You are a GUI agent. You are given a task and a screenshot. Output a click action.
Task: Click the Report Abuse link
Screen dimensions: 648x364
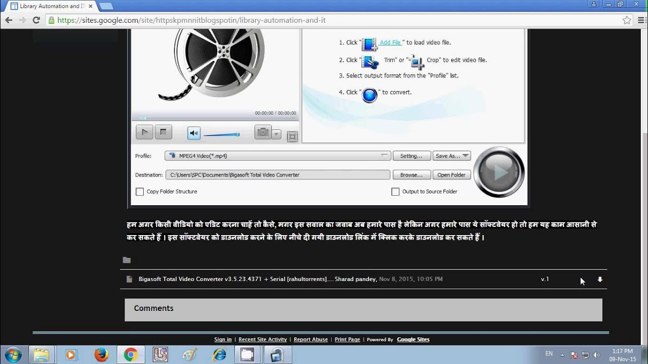[310, 339]
